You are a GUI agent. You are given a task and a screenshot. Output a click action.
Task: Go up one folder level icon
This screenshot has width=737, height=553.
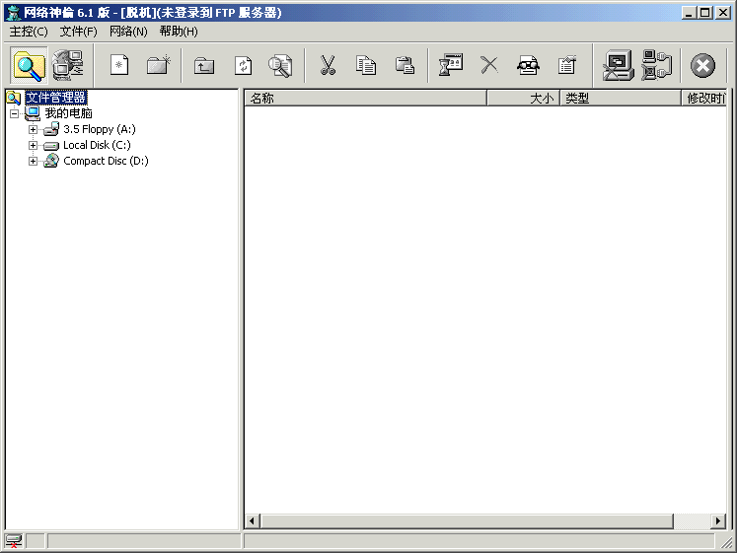pyautogui.click(x=204, y=66)
